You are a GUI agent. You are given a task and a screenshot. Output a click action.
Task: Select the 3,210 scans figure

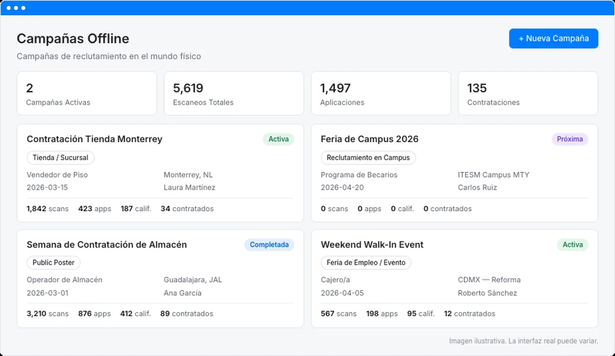[48, 314]
